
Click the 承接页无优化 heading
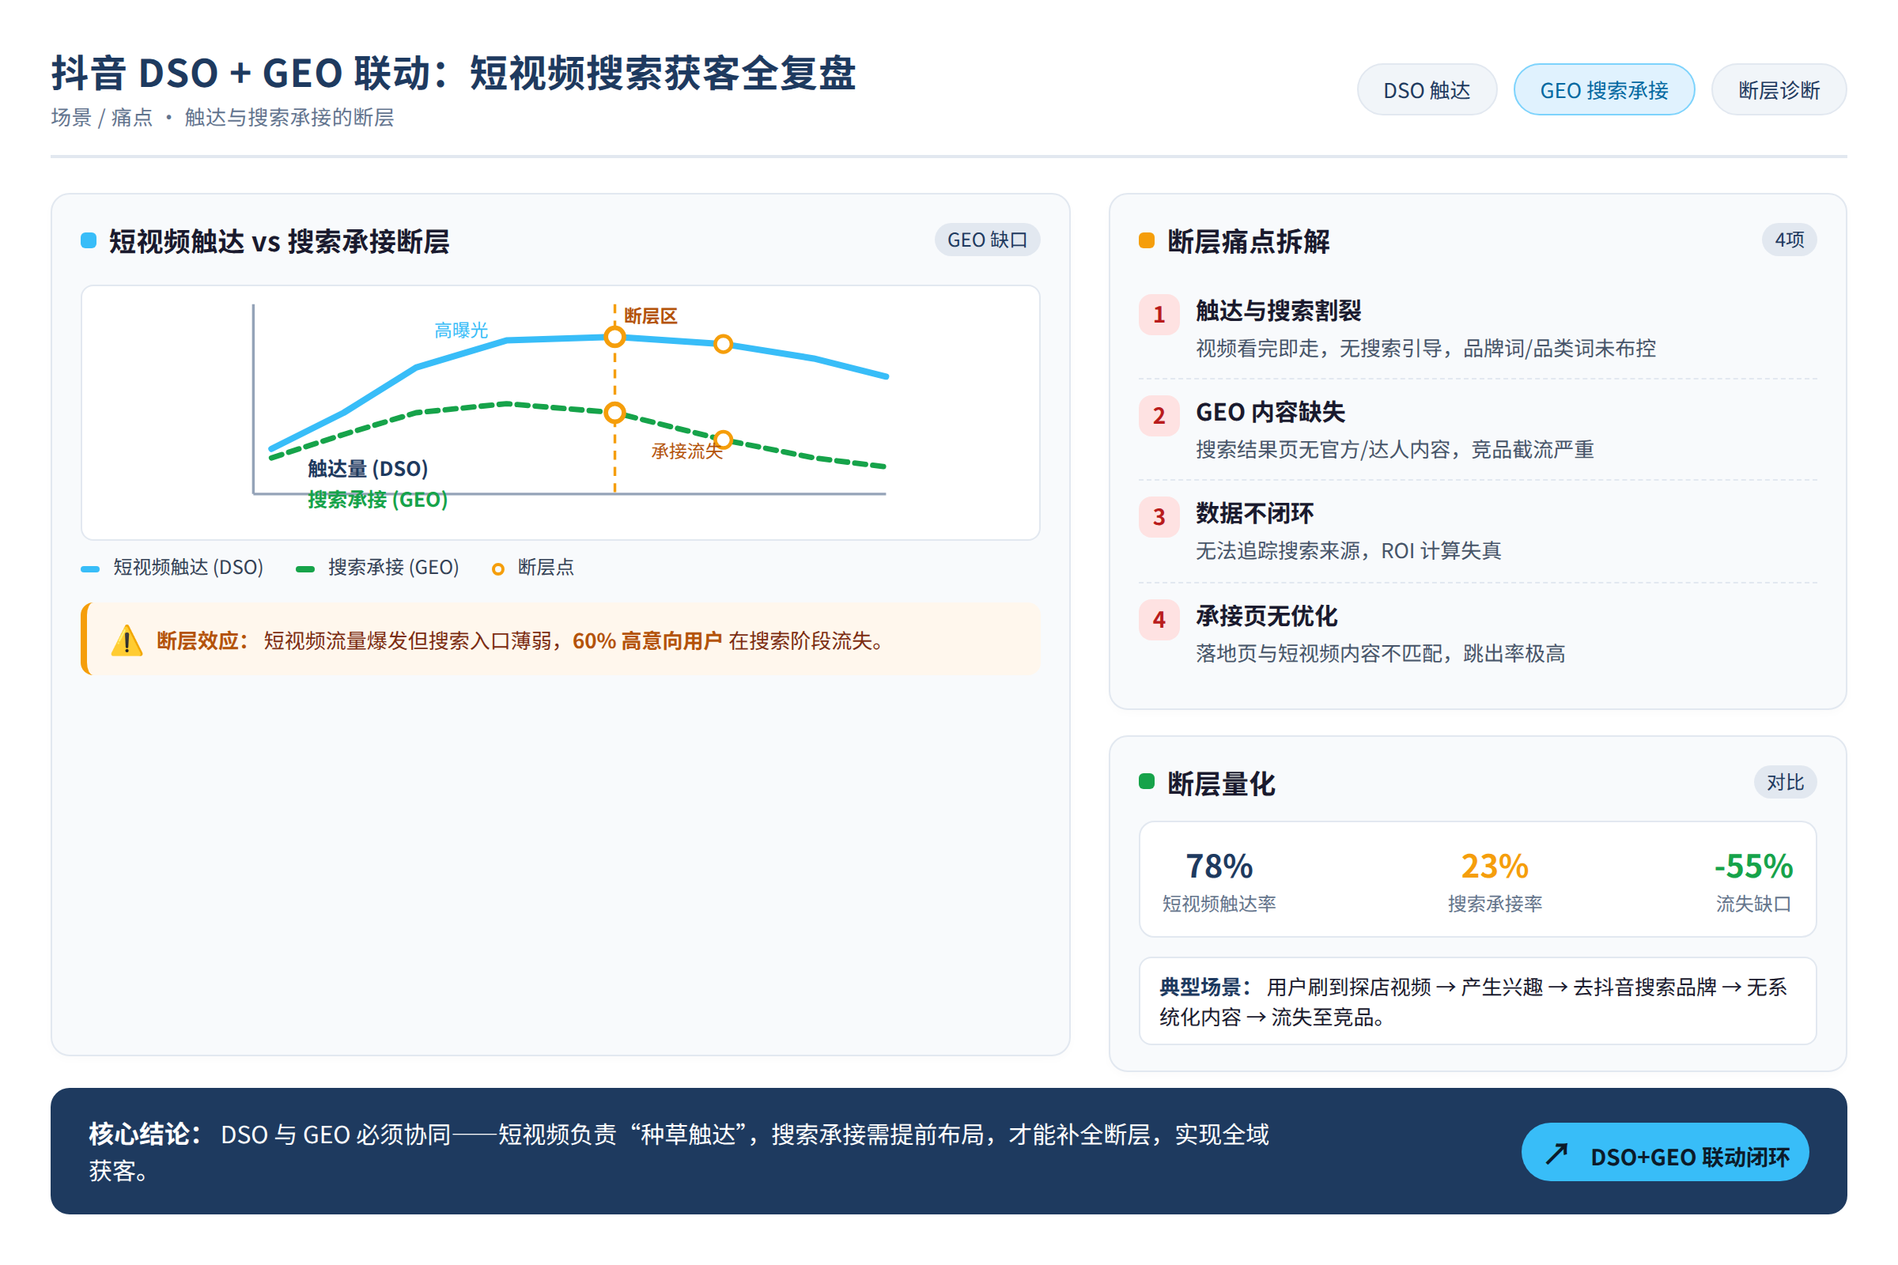pos(1266,616)
